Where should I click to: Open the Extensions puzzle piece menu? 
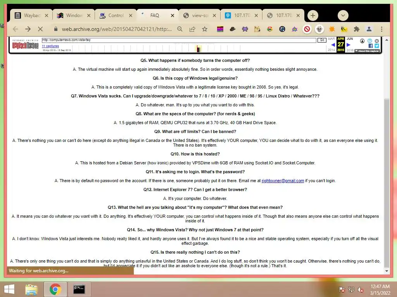(x=357, y=29)
